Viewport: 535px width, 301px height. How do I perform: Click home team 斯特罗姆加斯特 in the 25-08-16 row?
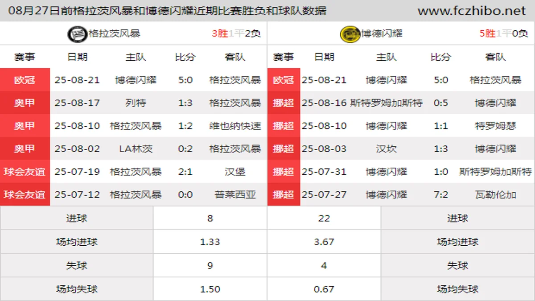pyautogui.click(x=386, y=103)
